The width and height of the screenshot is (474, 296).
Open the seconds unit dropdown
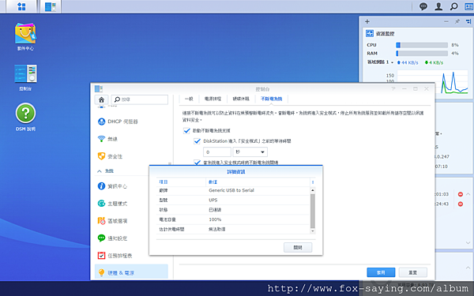tap(250, 152)
